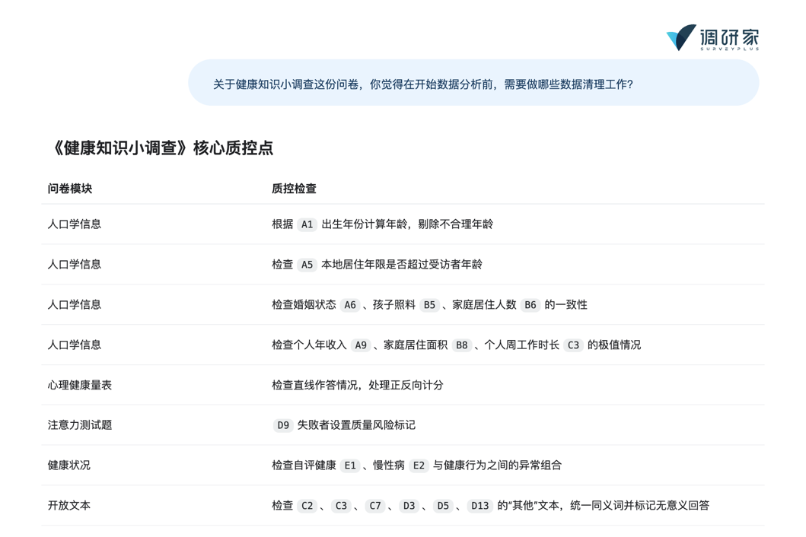
Task: Click 人口学信息 cell in the 个人年收入 row
Action: (75, 345)
